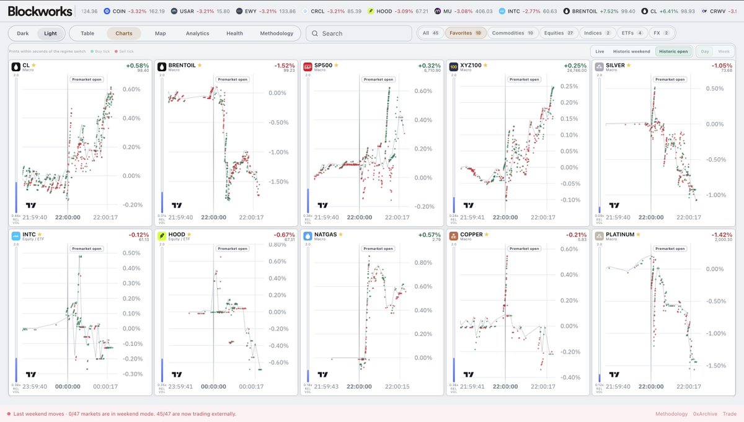Click the COPPER card icon
The image size is (744, 422).
point(453,236)
